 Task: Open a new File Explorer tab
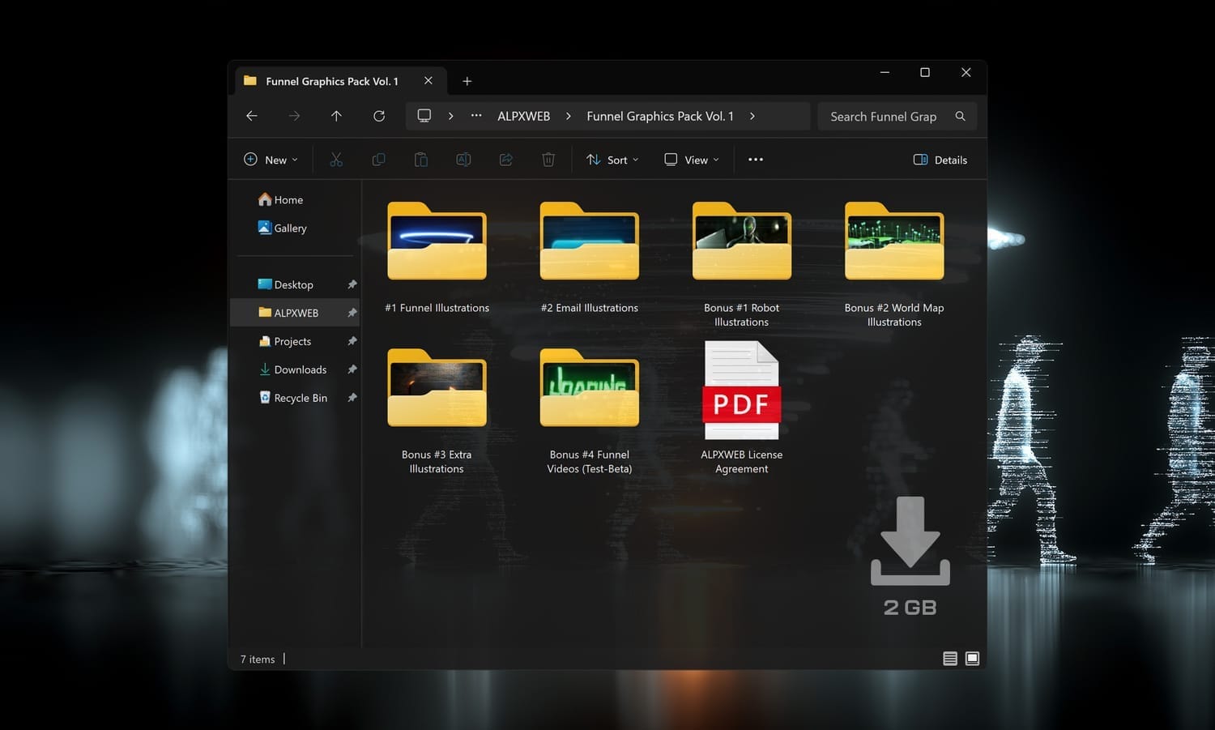click(467, 81)
